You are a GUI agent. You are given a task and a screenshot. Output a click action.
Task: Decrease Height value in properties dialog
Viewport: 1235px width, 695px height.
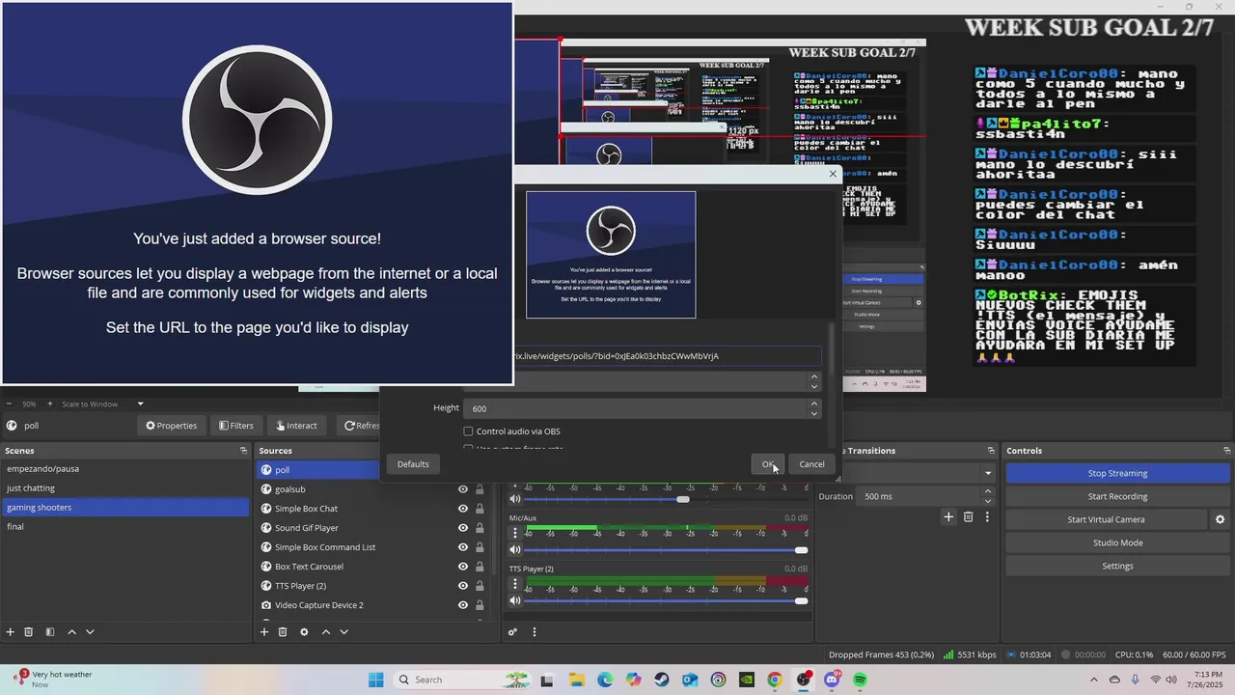click(814, 413)
